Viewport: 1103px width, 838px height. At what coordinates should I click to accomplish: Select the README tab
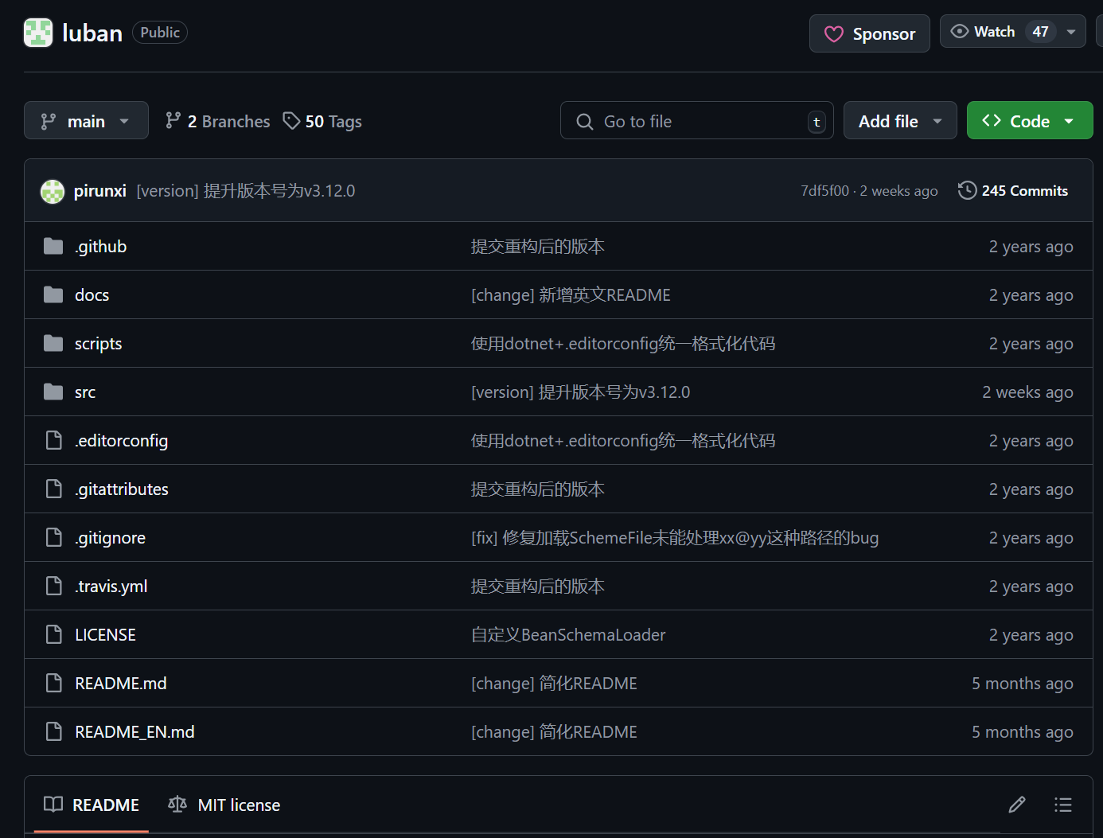click(x=105, y=805)
